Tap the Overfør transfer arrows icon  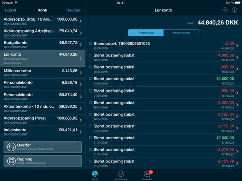(11, 147)
